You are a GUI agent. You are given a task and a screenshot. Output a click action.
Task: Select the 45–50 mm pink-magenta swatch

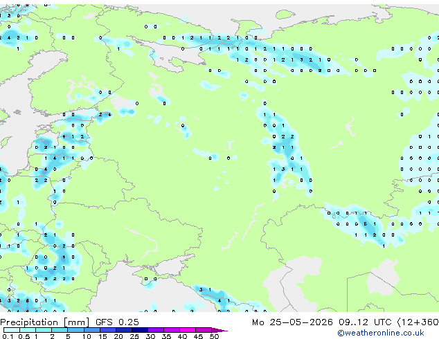tap(204, 330)
